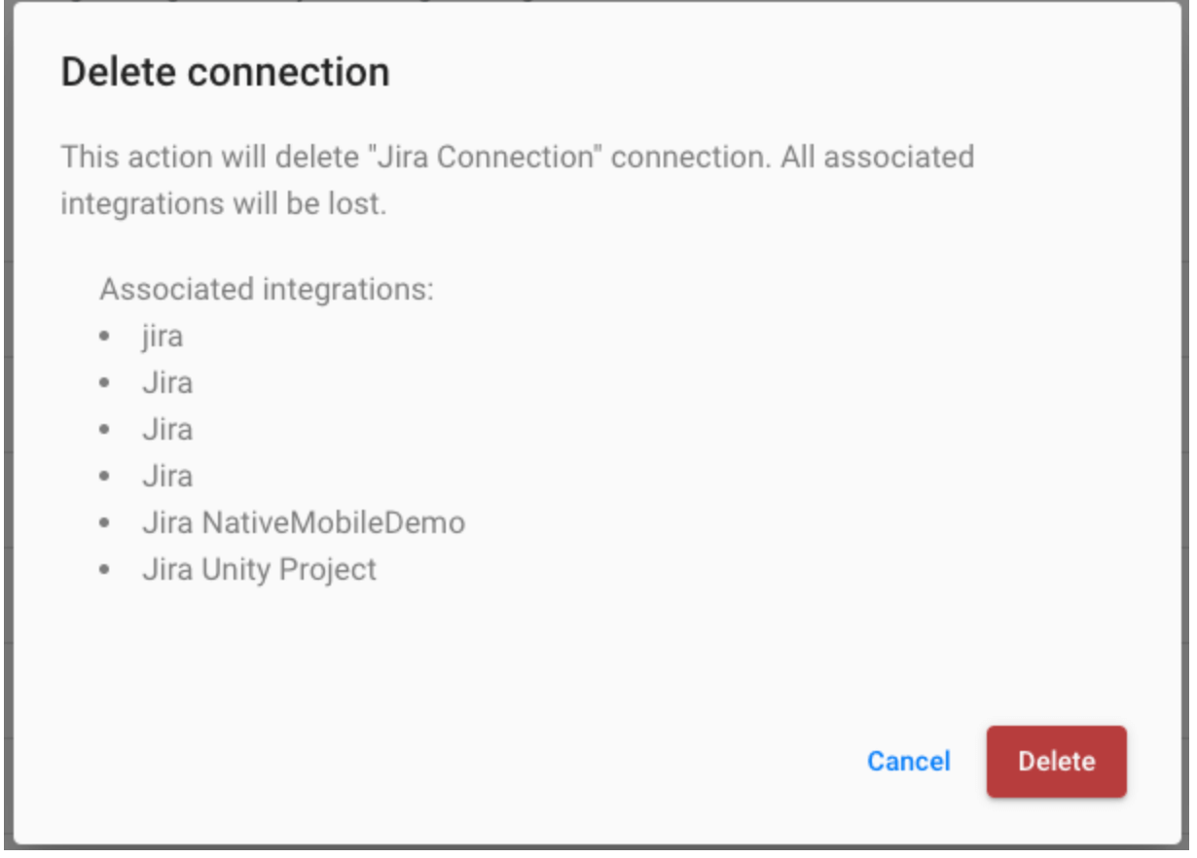This screenshot has height=858, width=1197.
Task: Click the Delete button to confirm deletion
Action: [1057, 763]
